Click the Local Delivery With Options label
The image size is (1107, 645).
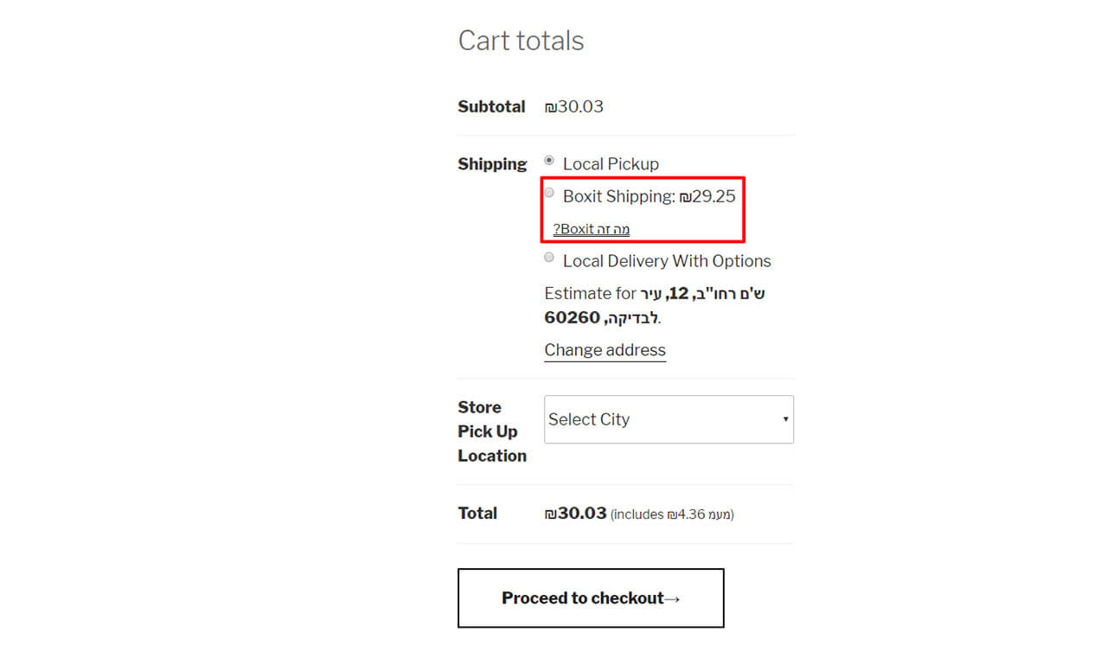coord(667,261)
